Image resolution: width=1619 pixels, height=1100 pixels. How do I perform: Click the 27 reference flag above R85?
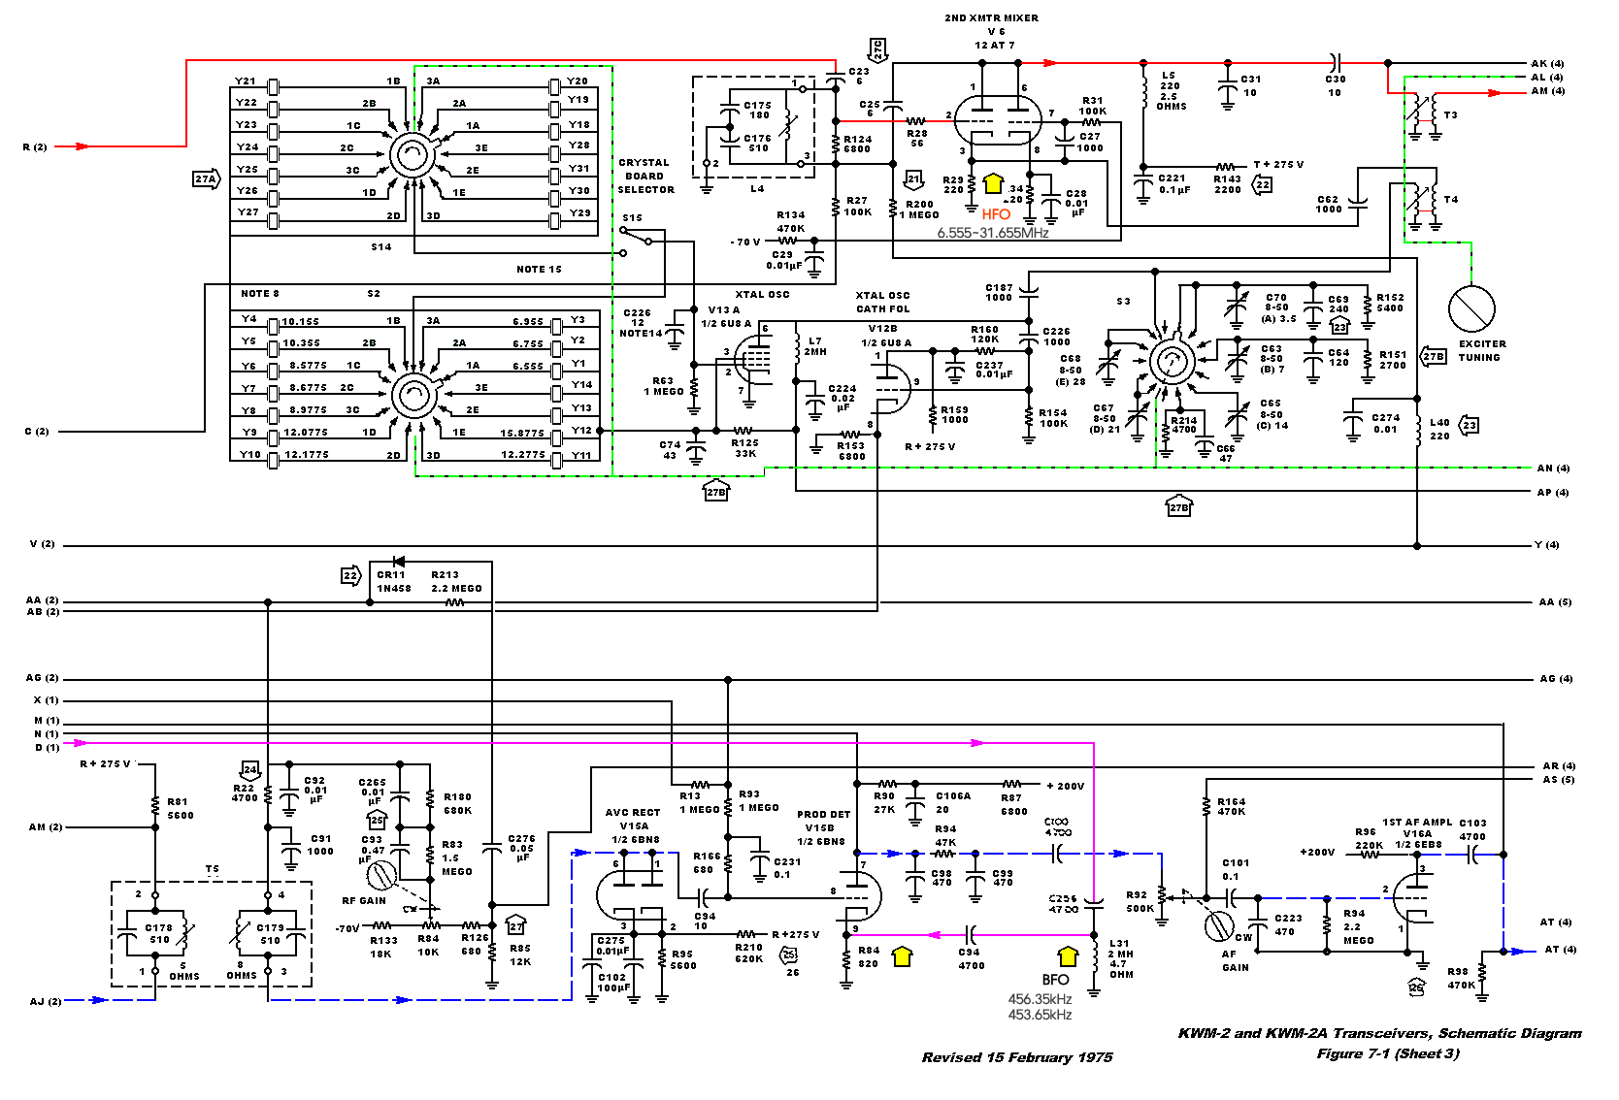click(x=516, y=925)
